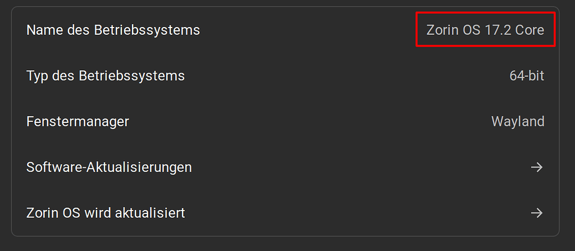Click the Software-Aktualisierungen label text

(109, 167)
